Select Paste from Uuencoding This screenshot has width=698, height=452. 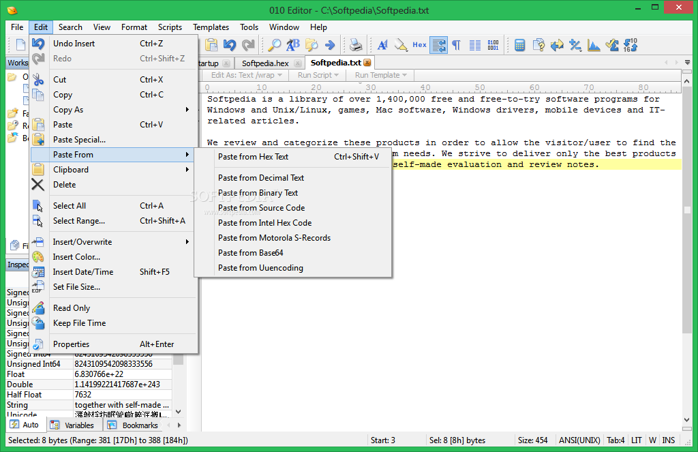coord(293,268)
